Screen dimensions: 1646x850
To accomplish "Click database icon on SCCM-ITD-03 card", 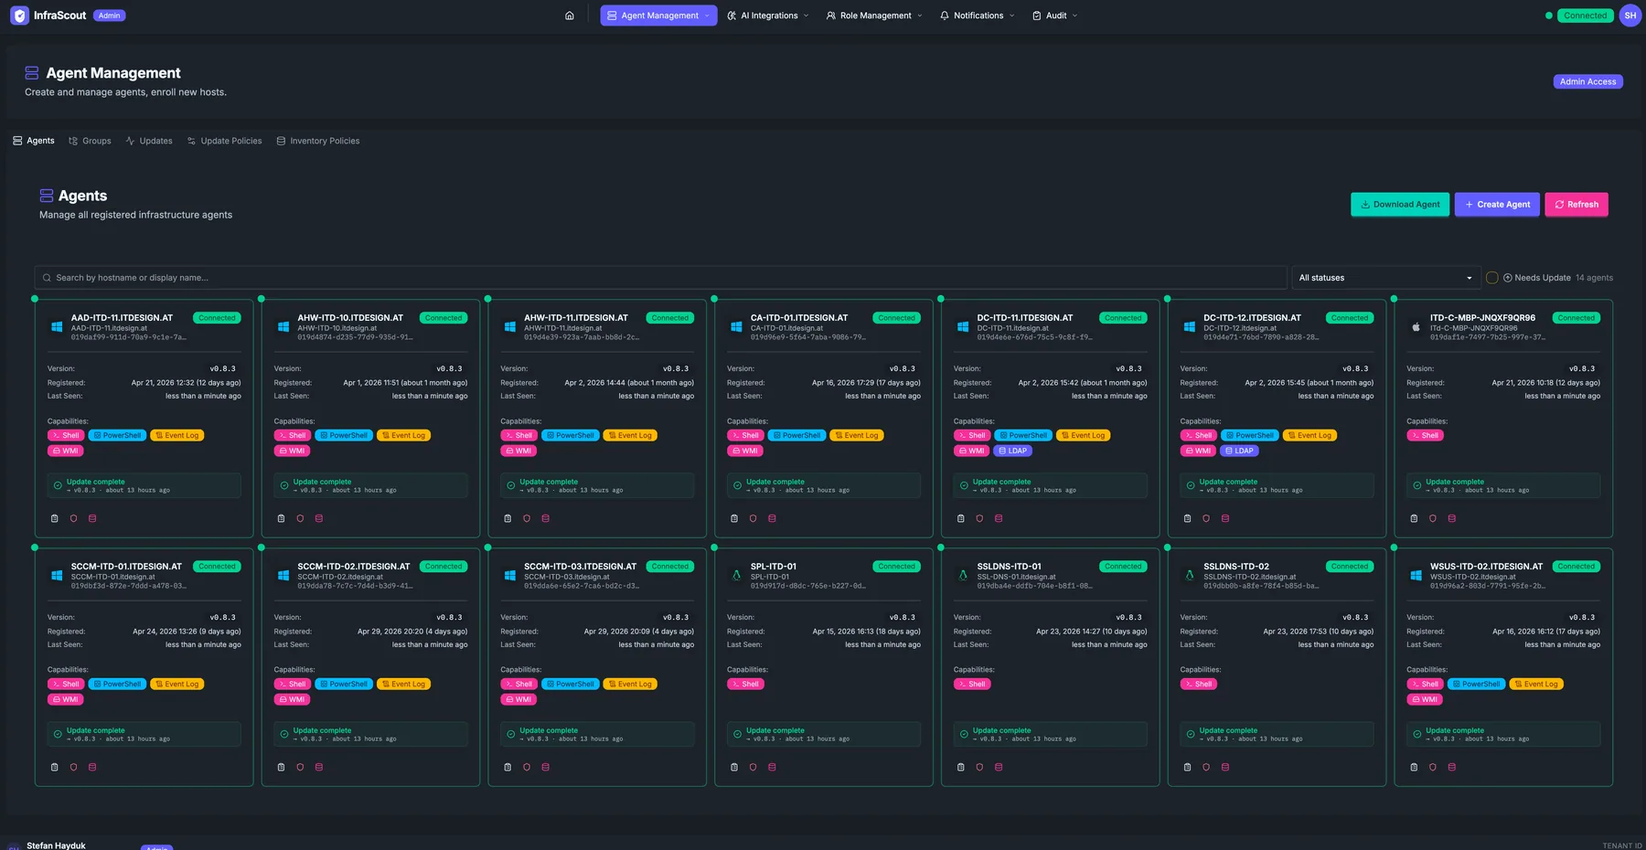I will pyautogui.click(x=546, y=767).
